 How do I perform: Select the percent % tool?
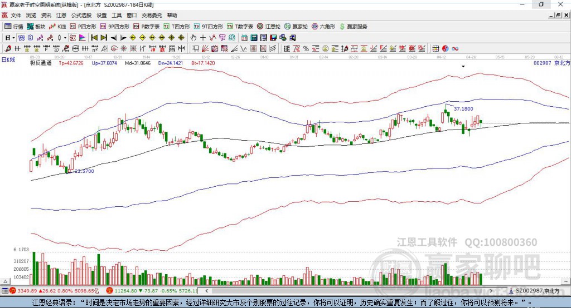tap(306, 49)
